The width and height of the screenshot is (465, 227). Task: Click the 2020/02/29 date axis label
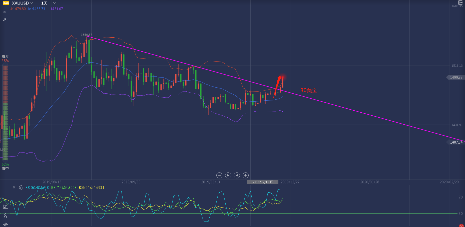pos(449,182)
